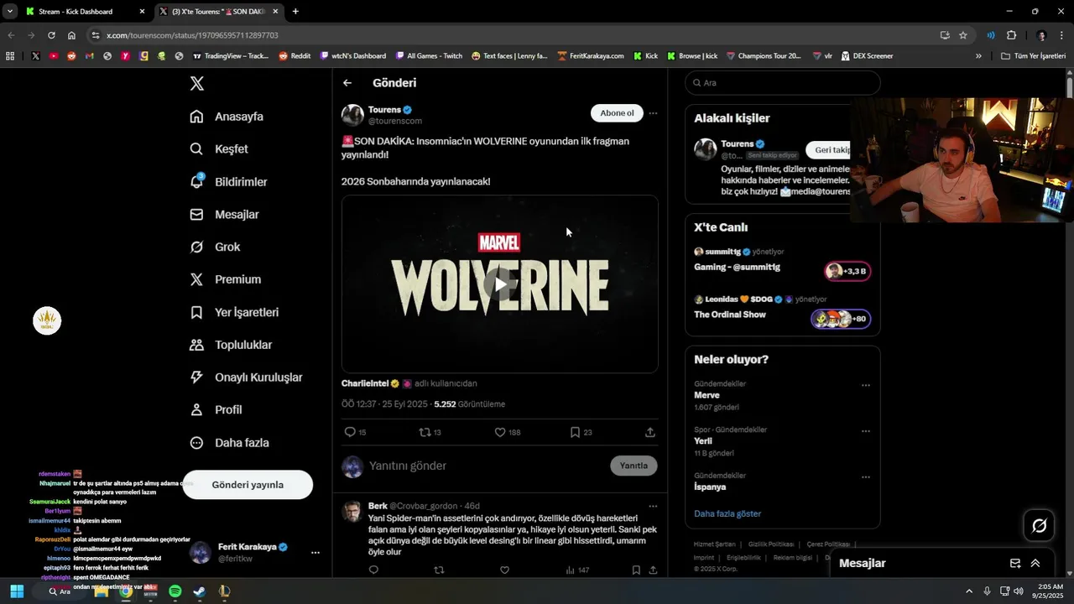The width and height of the screenshot is (1074, 604).
Task: Open Tüm Yer İşaretleri folder
Action: pos(1033,56)
